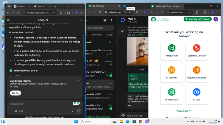The image size is (223, 125).
Task: Click Meta AI profile avatar in chat header
Action: tap(123, 20)
